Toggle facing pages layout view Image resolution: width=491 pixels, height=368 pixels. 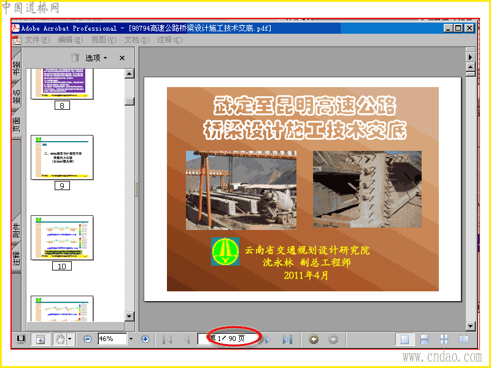464,339
